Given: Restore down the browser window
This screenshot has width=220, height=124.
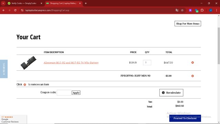Looking at the screenshot, I should (209, 3).
